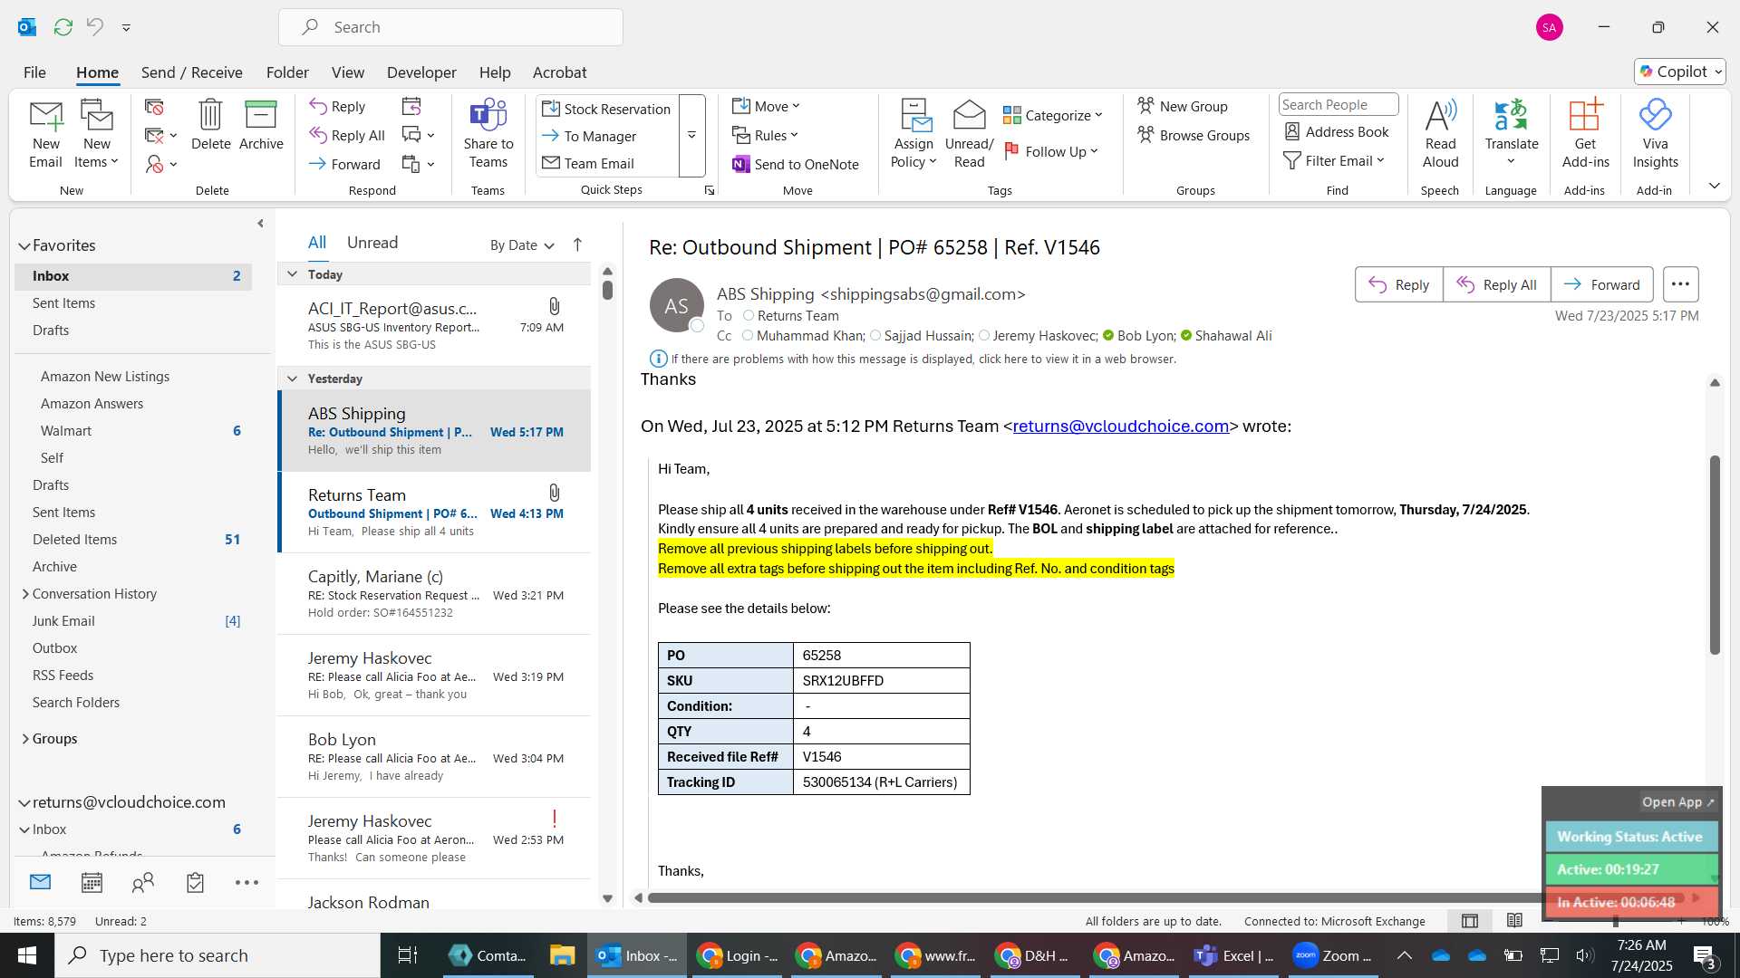Click Jeremy Haskovec presence indicator
Screen dimensions: 1740x978
click(x=984, y=335)
